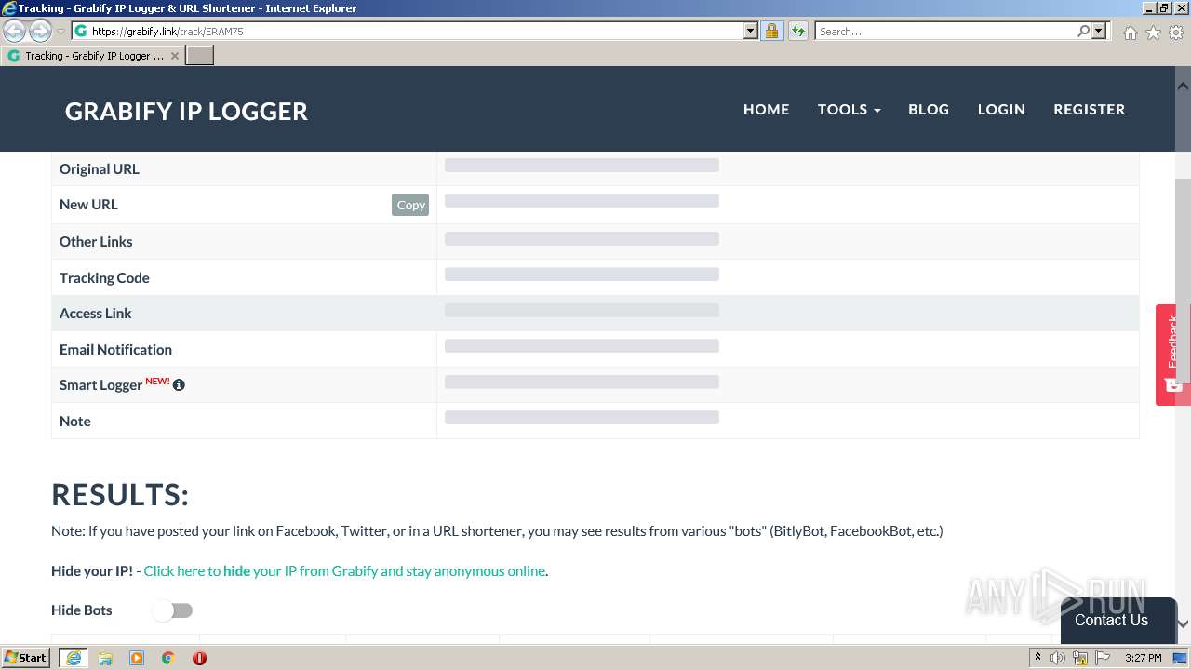
Task: Show hidden tray icons arrow
Action: [1037, 658]
